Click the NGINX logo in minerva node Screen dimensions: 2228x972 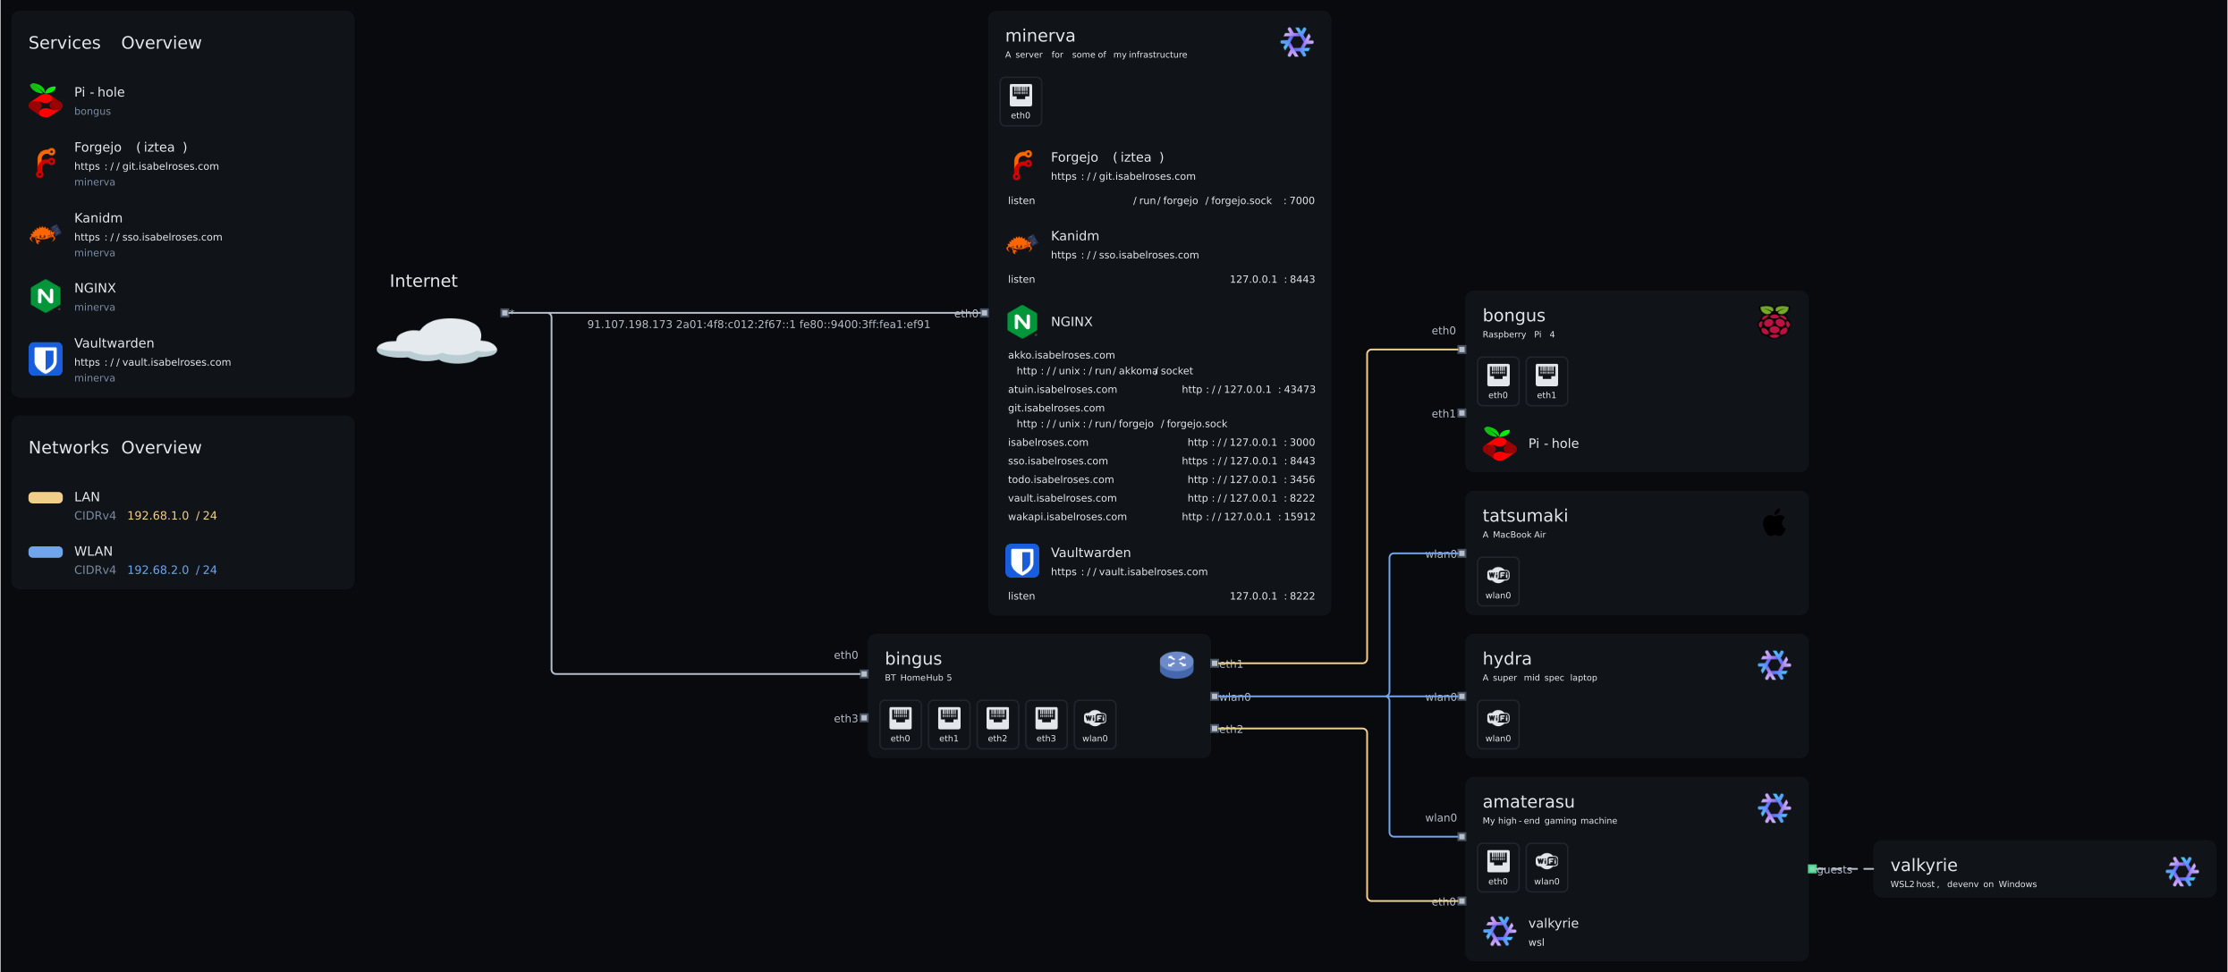(x=1021, y=322)
